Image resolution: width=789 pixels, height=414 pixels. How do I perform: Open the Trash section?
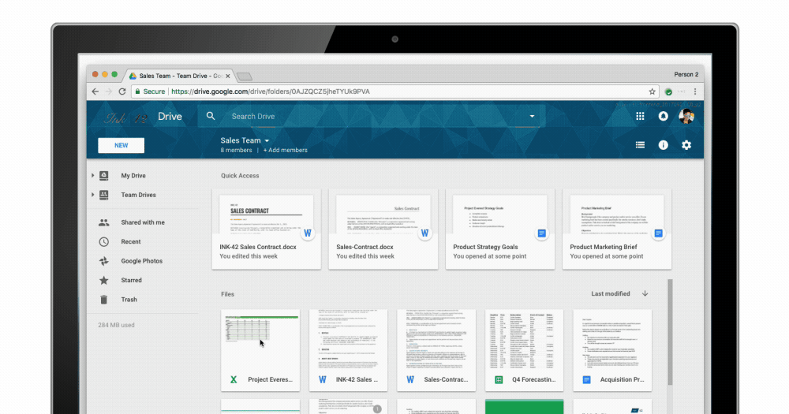(129, 300)
